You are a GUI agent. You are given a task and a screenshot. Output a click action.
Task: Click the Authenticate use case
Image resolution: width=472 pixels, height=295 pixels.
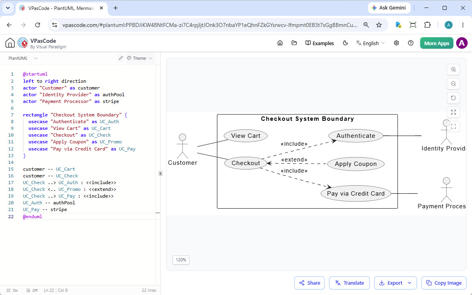(356, 136)
